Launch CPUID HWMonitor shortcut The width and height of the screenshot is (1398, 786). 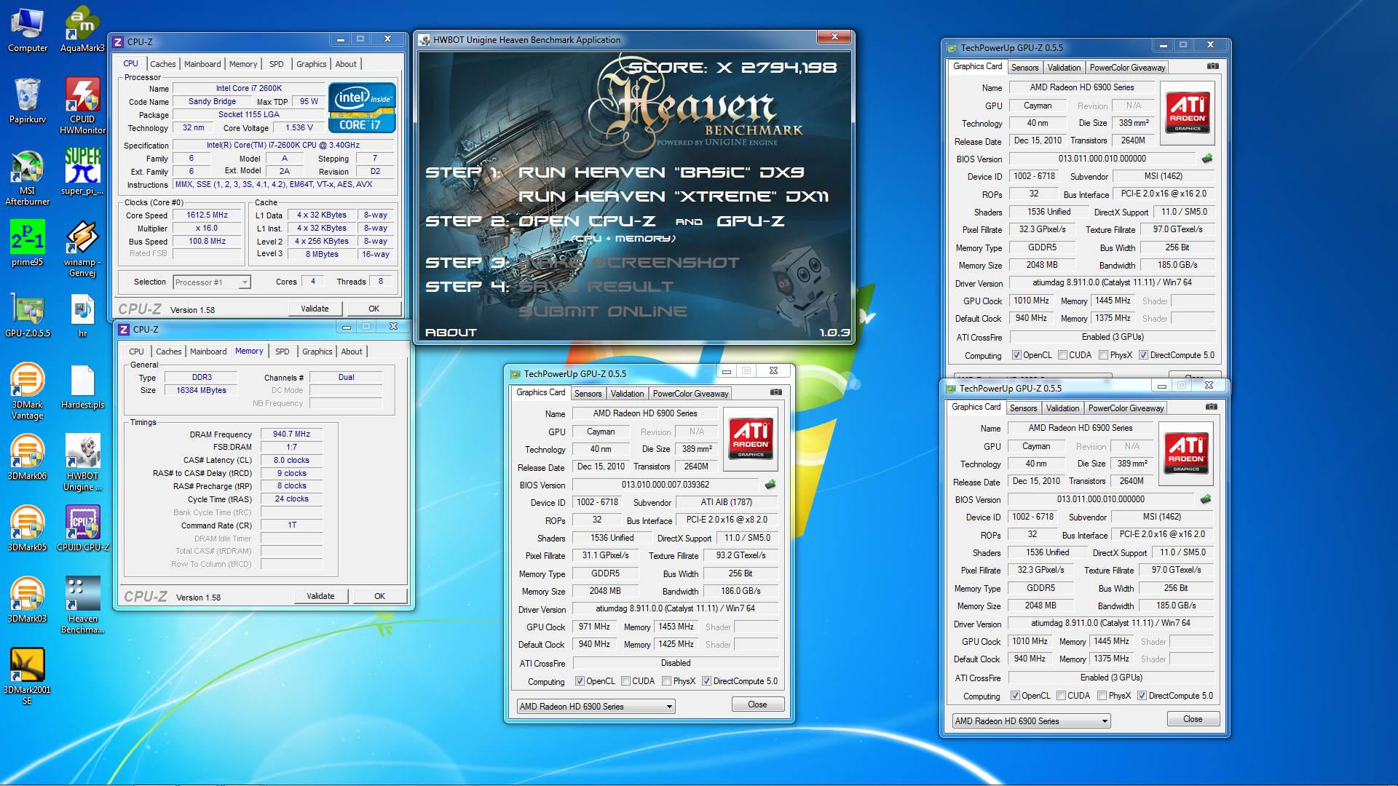82,107
